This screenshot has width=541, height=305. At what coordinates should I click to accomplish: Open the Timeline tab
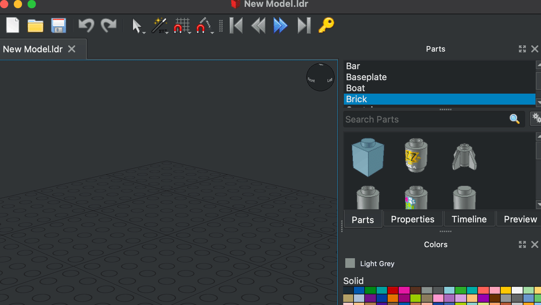tap(469, 219)
